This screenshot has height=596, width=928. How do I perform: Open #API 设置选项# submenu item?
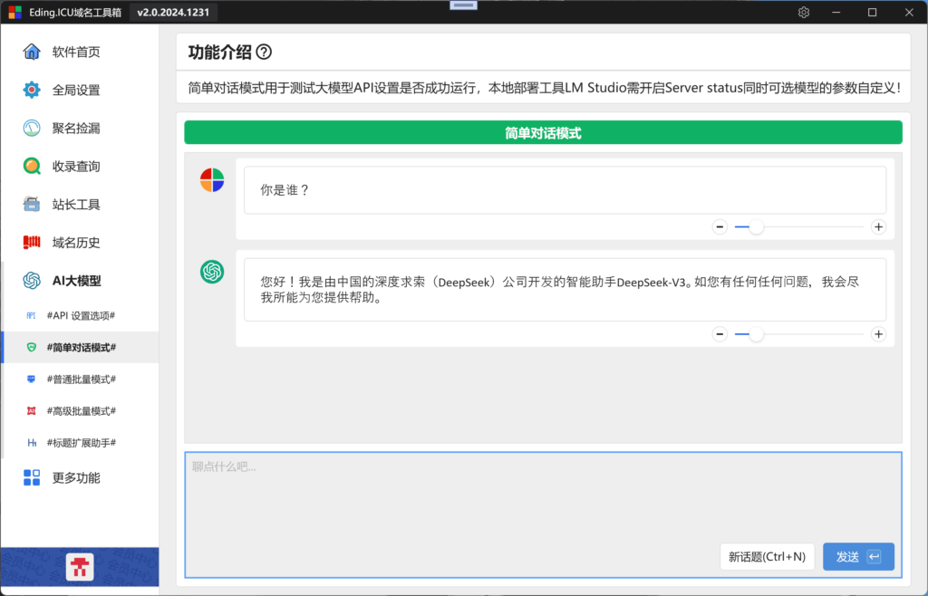[x=81, y=316]
